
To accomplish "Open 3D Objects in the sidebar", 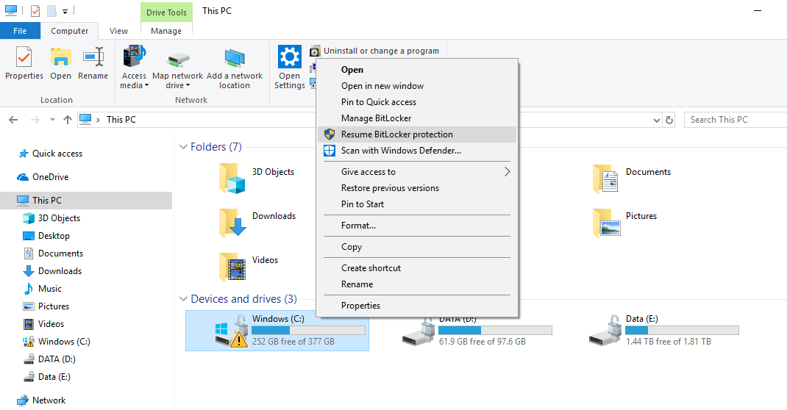I will (59, 218).
